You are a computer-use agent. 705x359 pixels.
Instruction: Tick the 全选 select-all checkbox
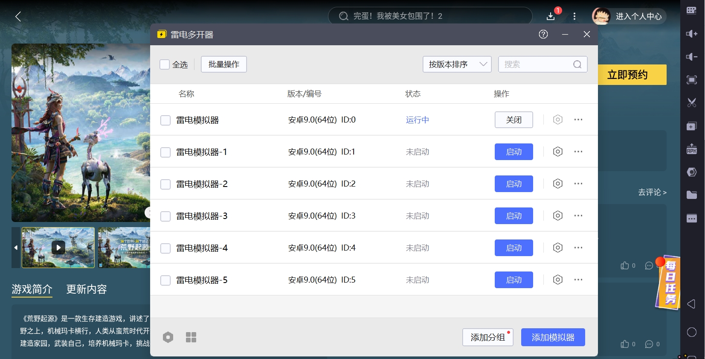coord(165,64)
